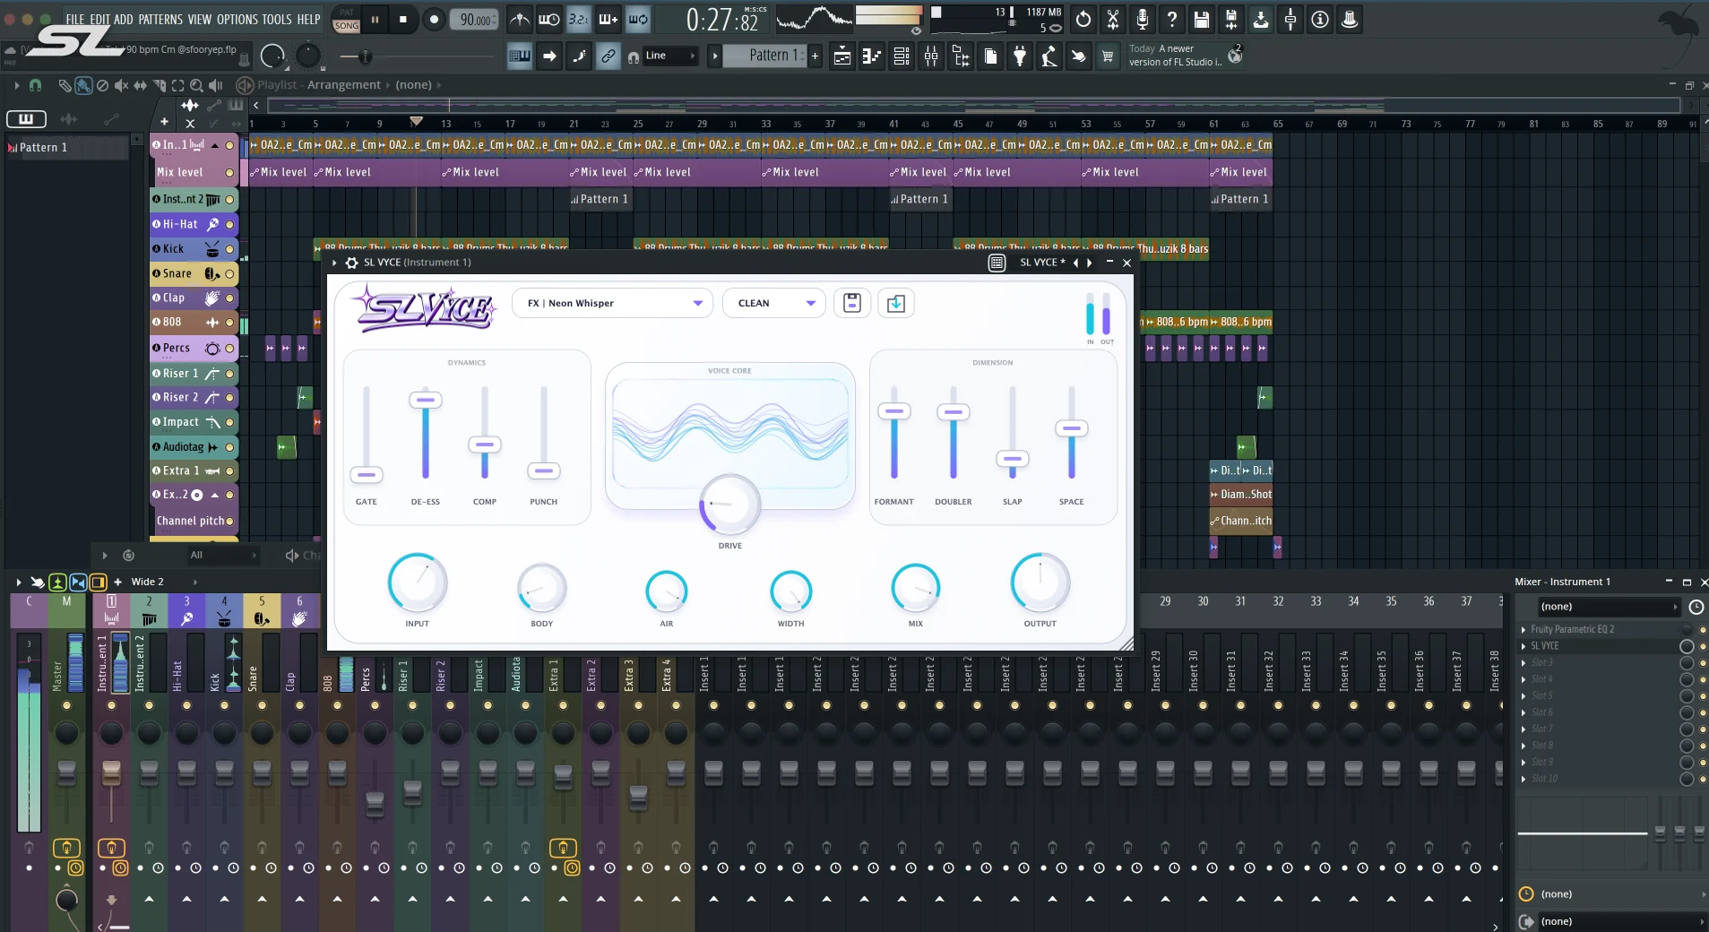
Task: Click the DRIVE knob in SL VYCE
Action: tap(729, 504)
